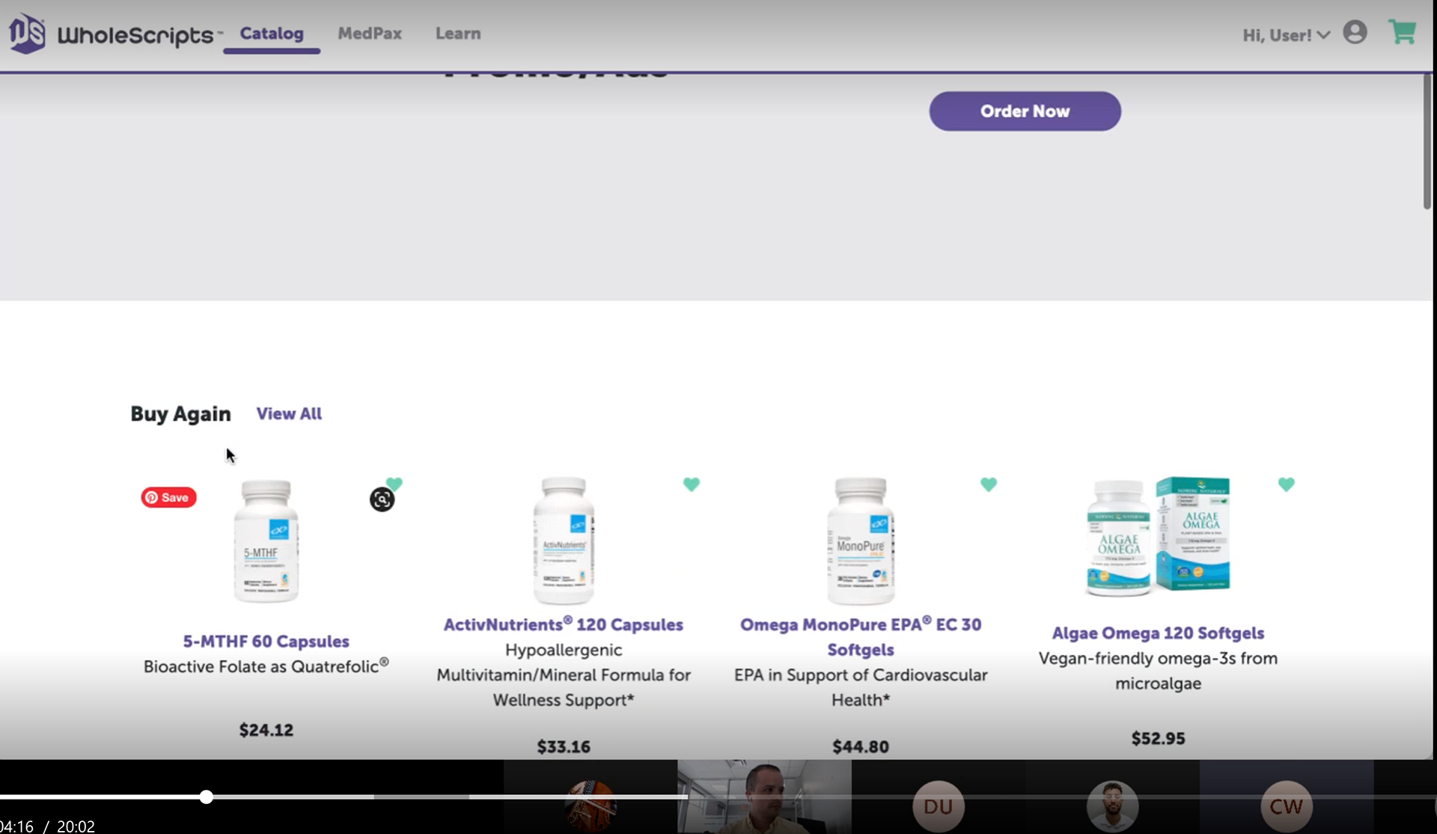Click 'Vegan-friendly omega-3s from microalgae' description

[x=1158, y=671]
